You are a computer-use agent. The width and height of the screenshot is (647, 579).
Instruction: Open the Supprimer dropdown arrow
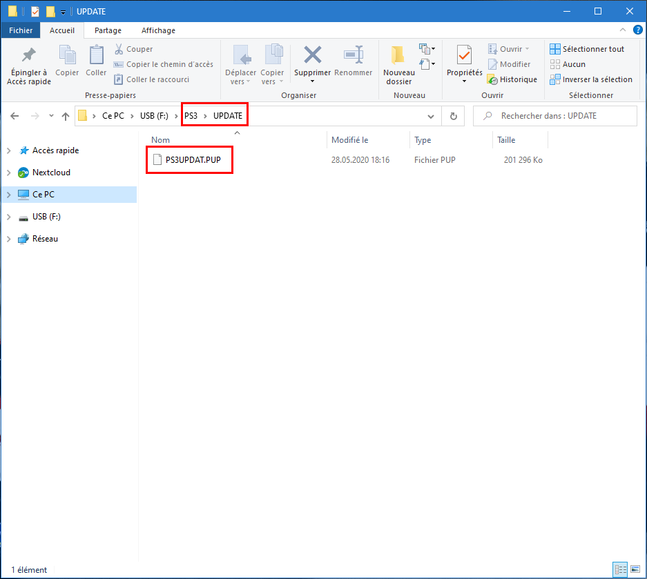click(x=312, y=81)
